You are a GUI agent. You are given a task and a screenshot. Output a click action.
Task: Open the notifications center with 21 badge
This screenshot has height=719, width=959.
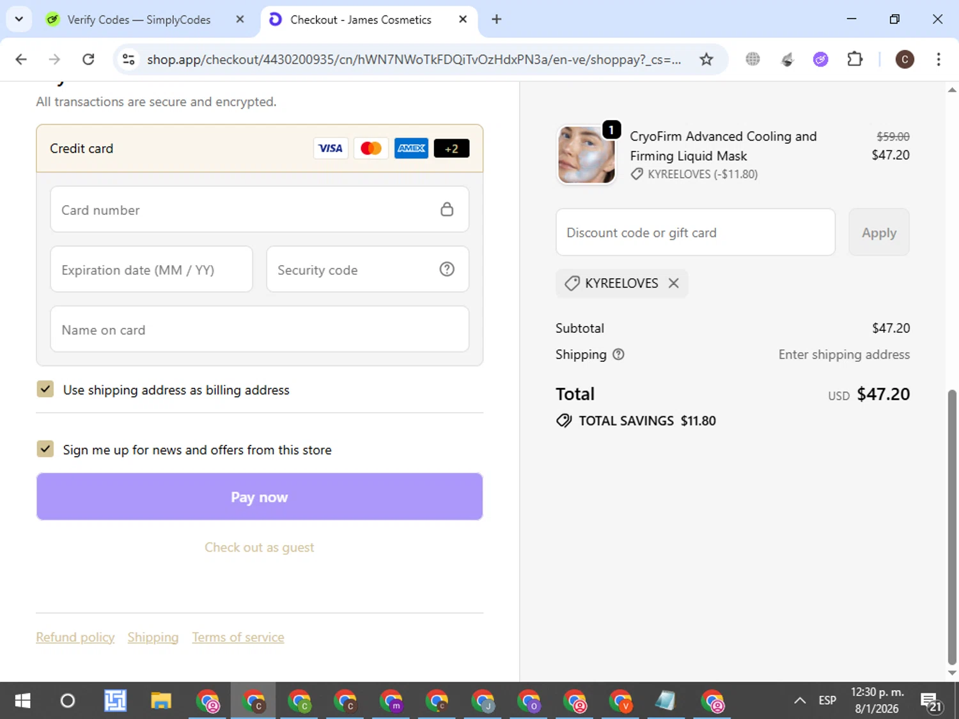[930, 702]
